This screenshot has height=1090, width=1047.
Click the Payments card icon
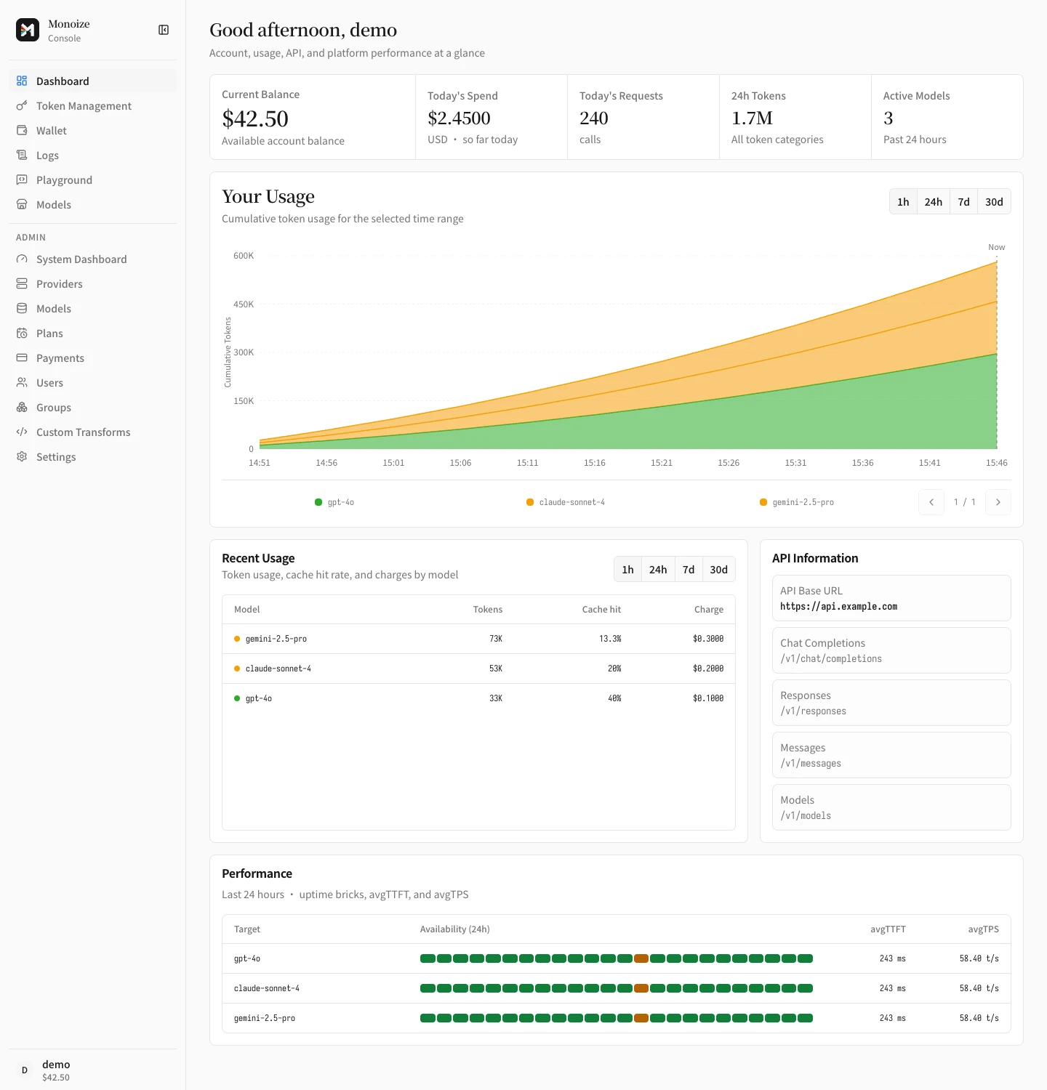(x=22, y=358)
